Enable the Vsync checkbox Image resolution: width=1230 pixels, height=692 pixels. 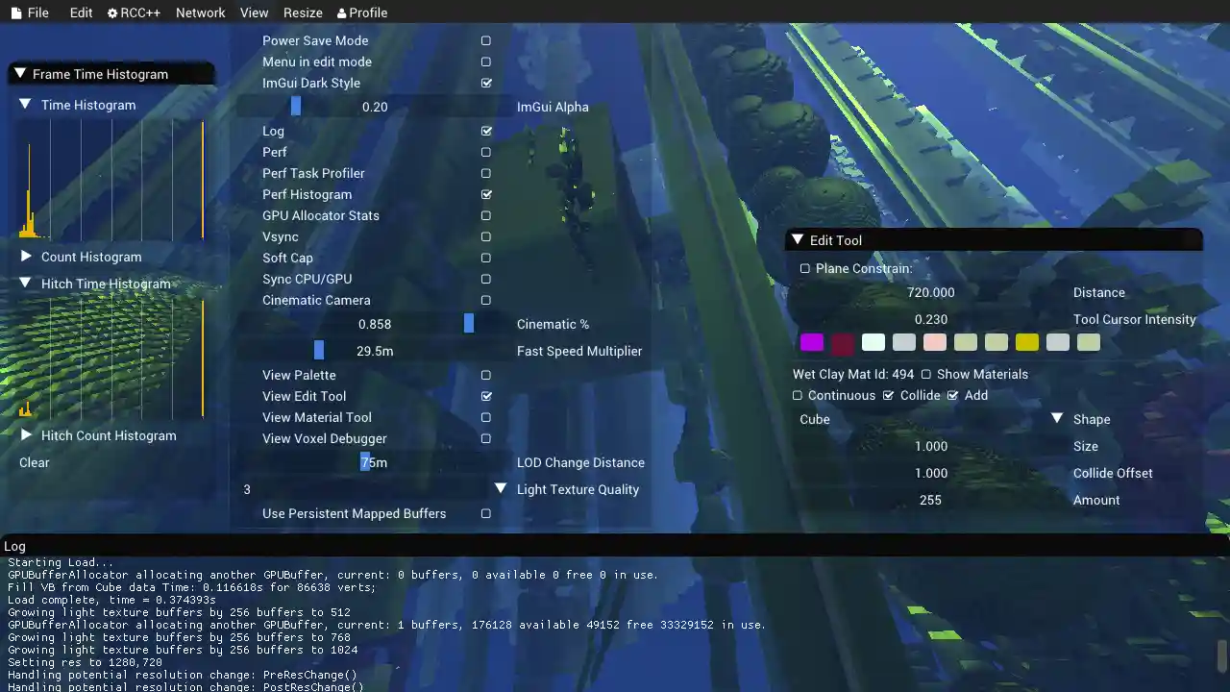pos(486,236)
